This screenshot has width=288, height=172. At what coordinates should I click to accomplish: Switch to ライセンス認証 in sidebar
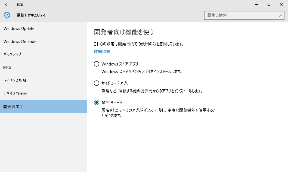[x=15, y=81]
